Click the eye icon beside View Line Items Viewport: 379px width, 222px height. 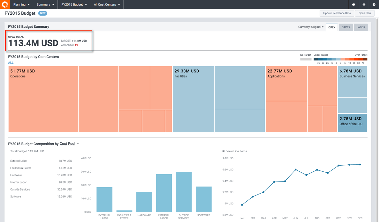coord(224,151)
